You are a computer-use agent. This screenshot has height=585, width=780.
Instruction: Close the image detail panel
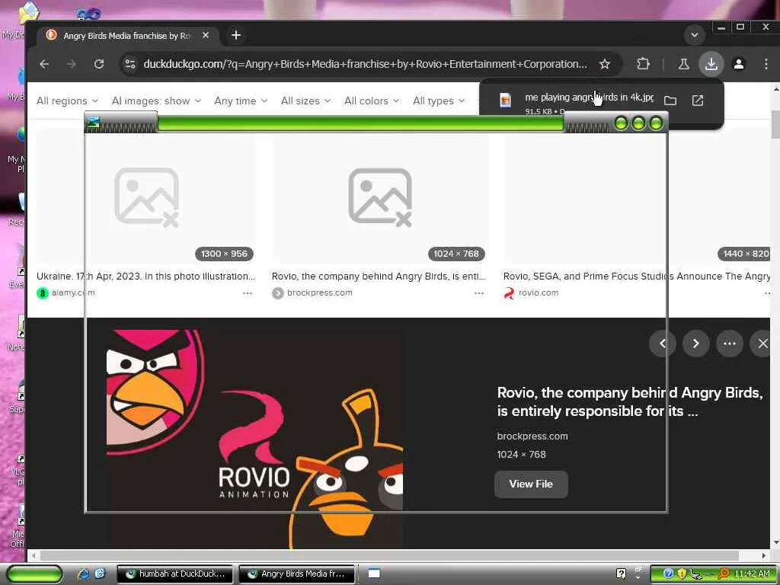[x=762, y=344]
